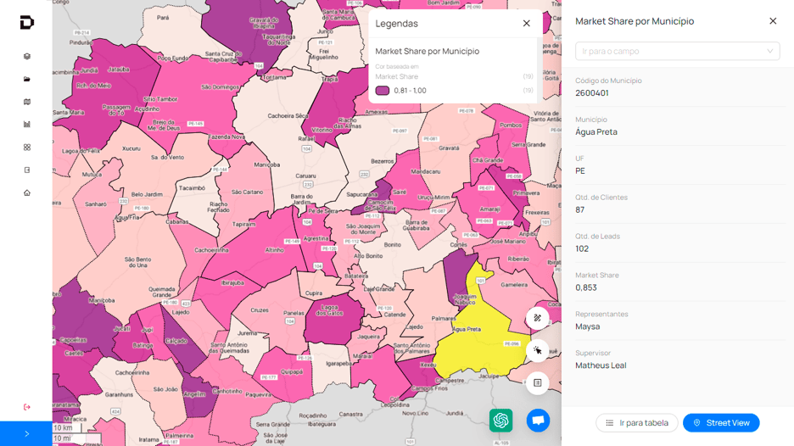Click the Município value 'Água Preta'
The image size is (794, 446).
coord(596,131)
